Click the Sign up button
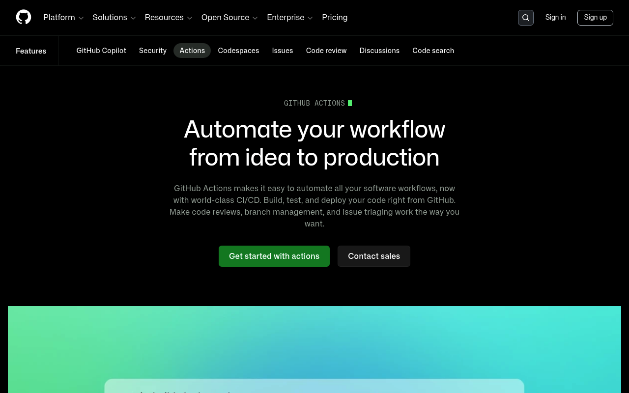The image size is (629, 393). point(595,17)
